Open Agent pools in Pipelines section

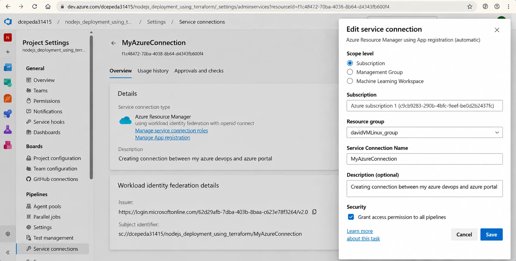coord(47,206)
